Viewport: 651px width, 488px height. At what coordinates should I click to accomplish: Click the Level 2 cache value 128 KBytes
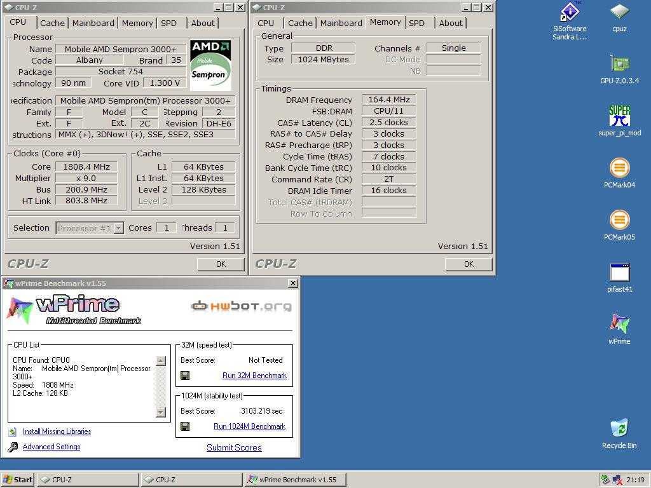click(203, 189)
